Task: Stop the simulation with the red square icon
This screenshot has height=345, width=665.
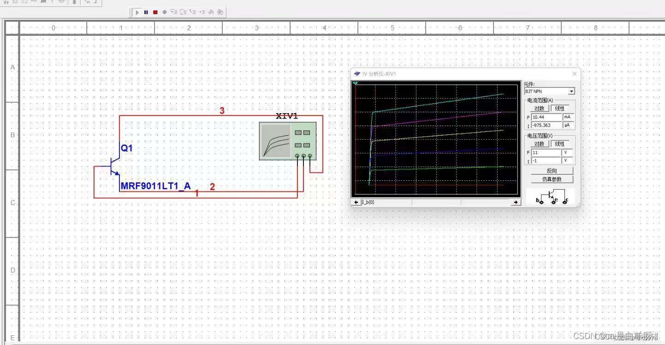Action: (x=155, y=12)
